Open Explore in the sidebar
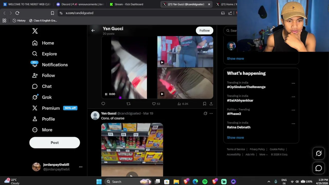 pyautogui.click(x=44, y=54)
